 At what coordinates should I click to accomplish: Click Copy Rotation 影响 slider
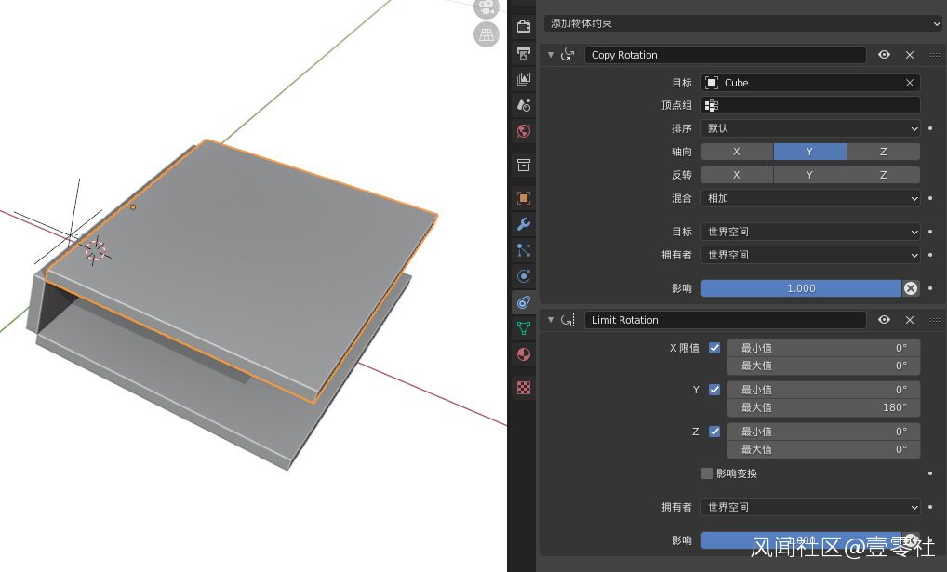(x=801, y=288)
